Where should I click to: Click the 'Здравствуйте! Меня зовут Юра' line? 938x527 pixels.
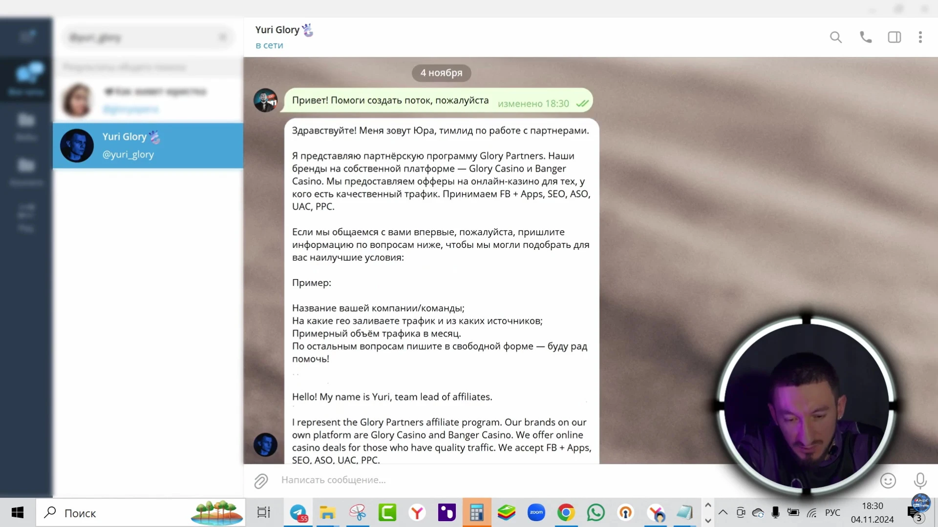[x=440, y=130]
